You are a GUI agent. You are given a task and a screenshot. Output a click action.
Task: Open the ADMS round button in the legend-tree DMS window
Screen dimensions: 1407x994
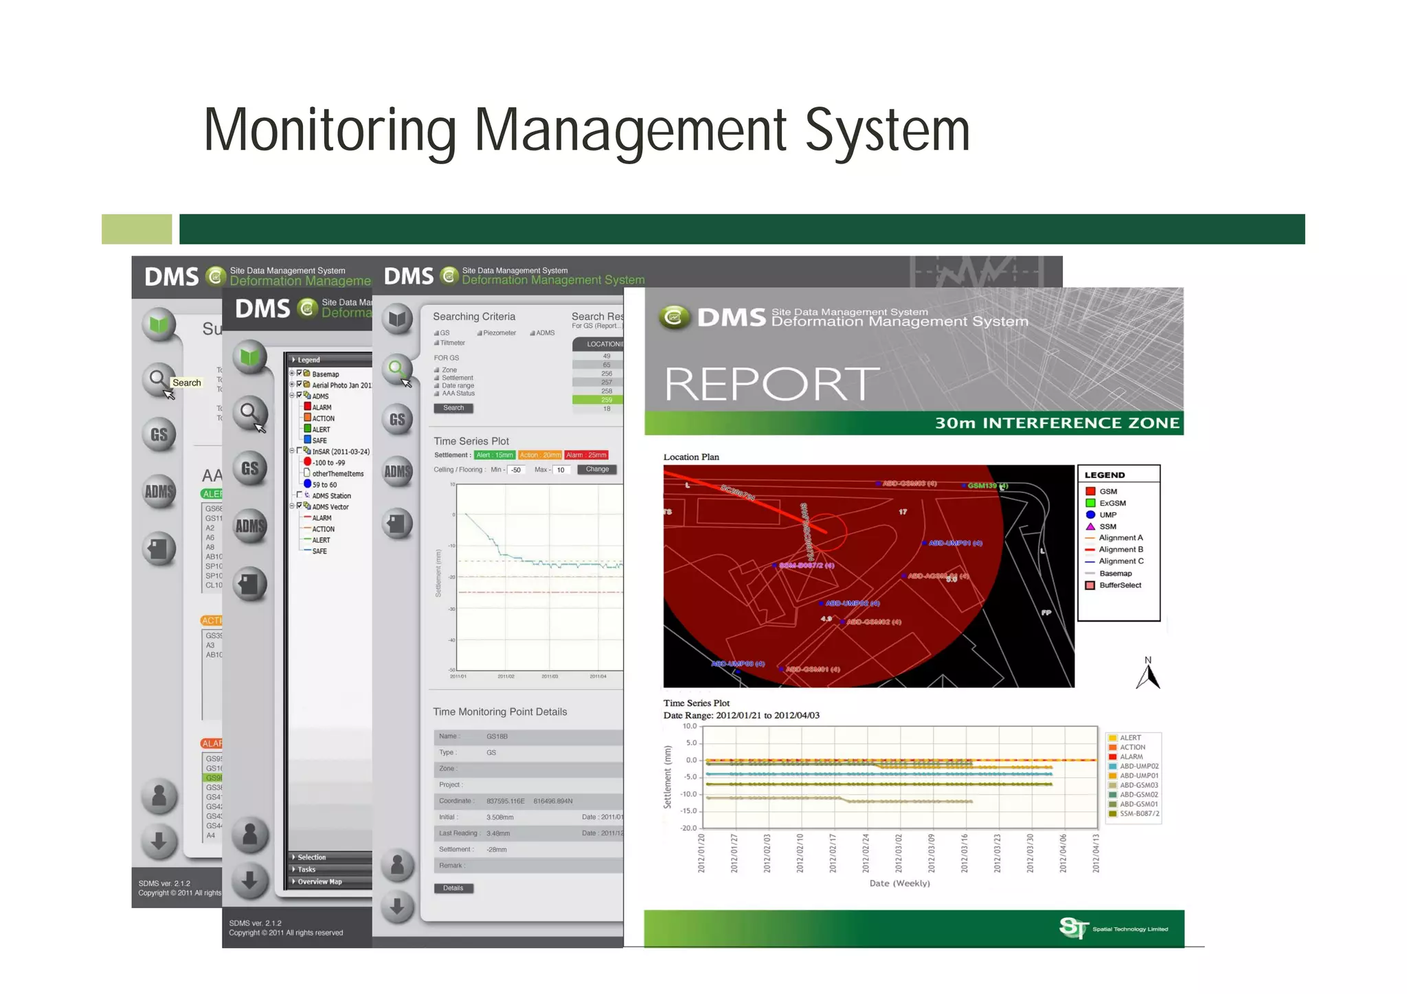[x=249, y=526]
